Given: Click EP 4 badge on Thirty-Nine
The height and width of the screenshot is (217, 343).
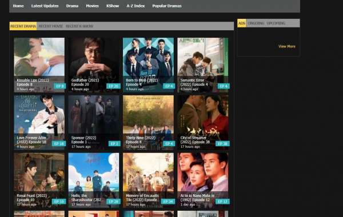Looking at the screenshot, I should point(169,143).
